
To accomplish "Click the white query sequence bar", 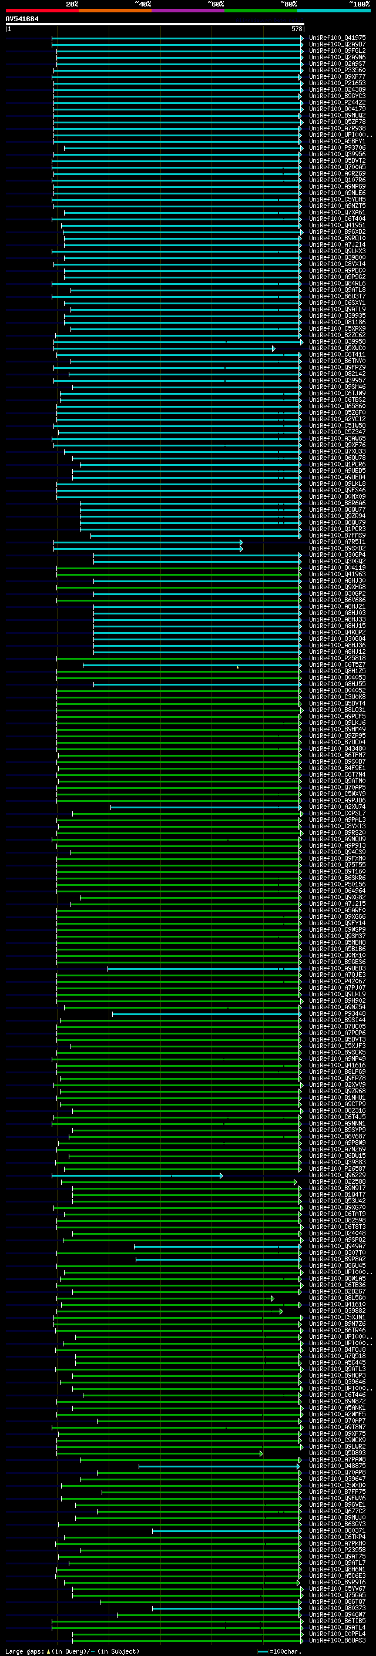I will point(155,23).
